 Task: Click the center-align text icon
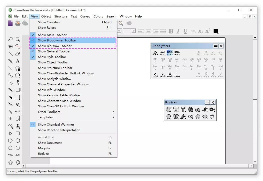pyautogui.click(x=148, y=31)
